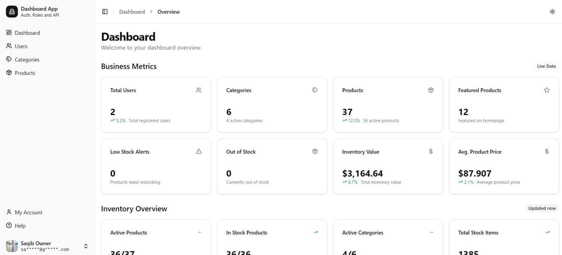562x255 pixels.
Task: Click the masked email under Saqib Owner
Action: (x=45, y=250)
